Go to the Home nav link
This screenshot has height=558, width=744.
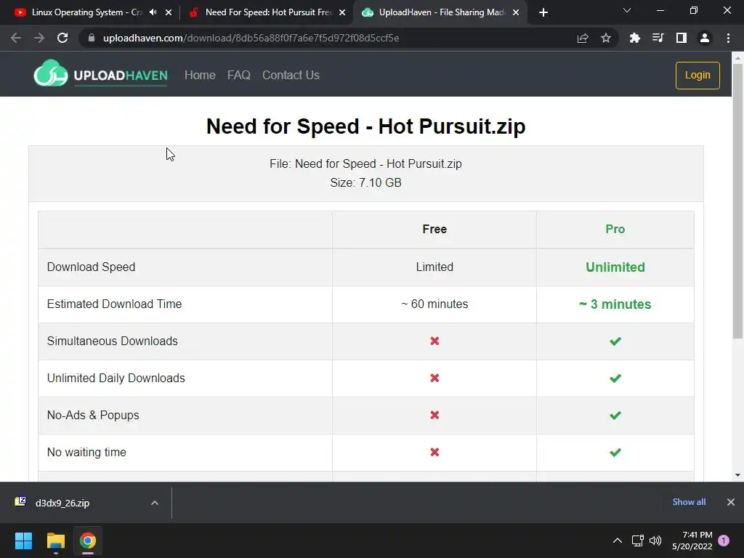click(200, 75)
